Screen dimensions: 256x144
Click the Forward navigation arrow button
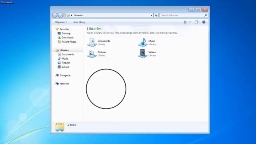(60, 15)
